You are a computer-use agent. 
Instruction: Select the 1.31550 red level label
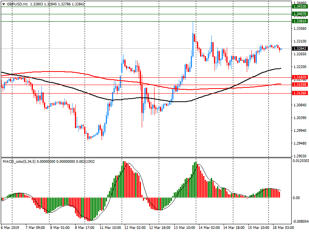(x=300, y=85)
